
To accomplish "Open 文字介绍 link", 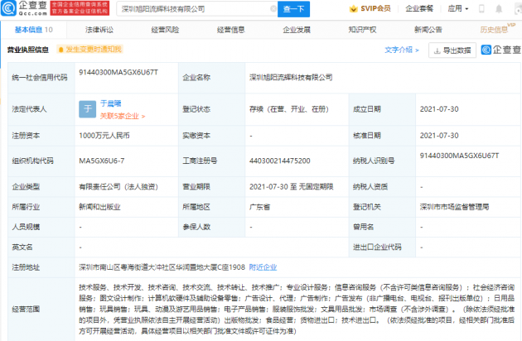I will pos(402,50).
